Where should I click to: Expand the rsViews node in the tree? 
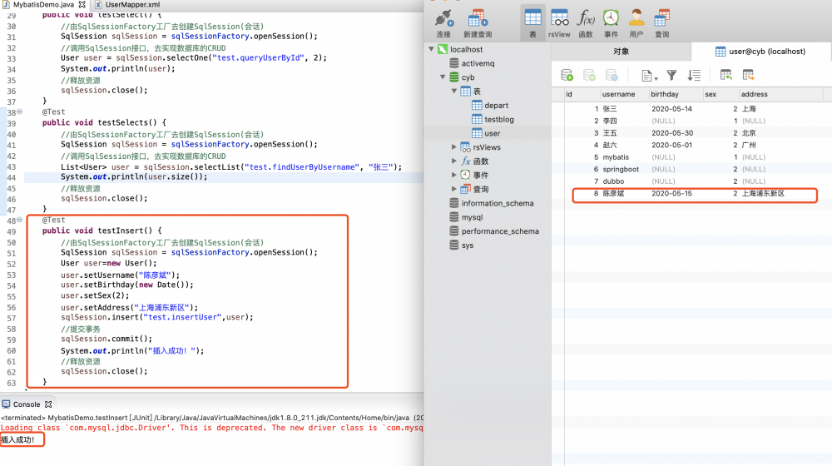point(454,147)
